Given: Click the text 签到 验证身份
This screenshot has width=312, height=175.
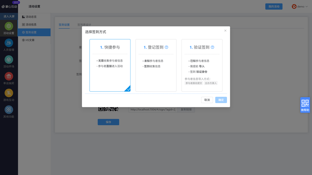Looking at the screenshot, I should 199,72.
